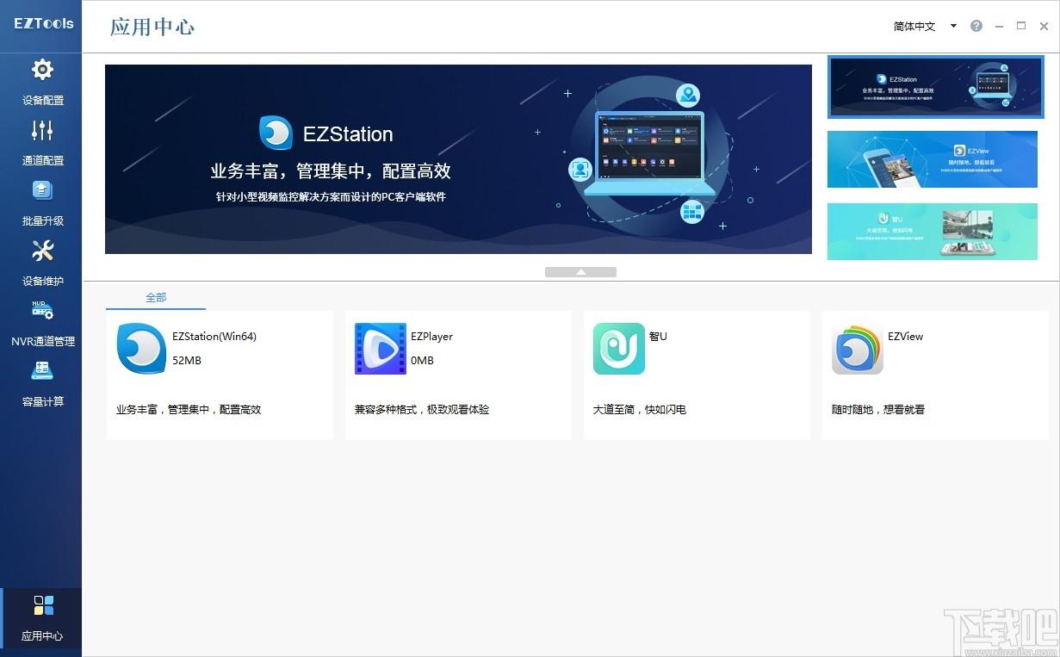Open 设备维护 tools icon in sidebar

(x=42, y=251)
